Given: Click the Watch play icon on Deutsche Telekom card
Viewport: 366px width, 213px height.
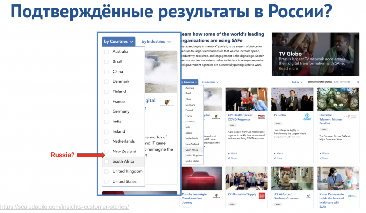Looking at the screenshot, I should pos(320,154).
